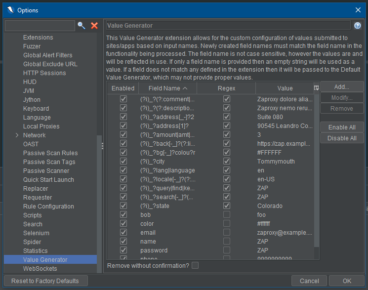Click the red X clear-search icon
The width and height of the screenshot is (368, 290).
point(94,26)
